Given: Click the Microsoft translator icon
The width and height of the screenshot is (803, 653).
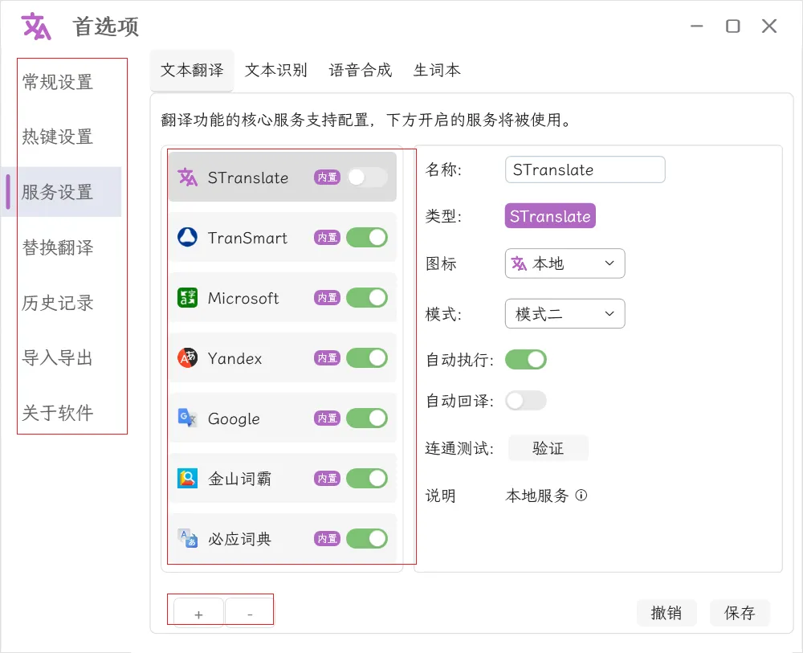Looking at the screenshot, I should 187,297.
